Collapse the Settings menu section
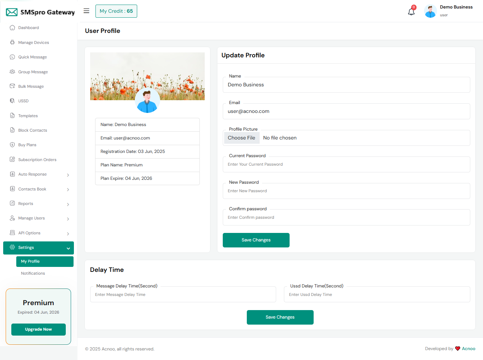The width and height of the screenshot is (483, 360). point(68,248)
